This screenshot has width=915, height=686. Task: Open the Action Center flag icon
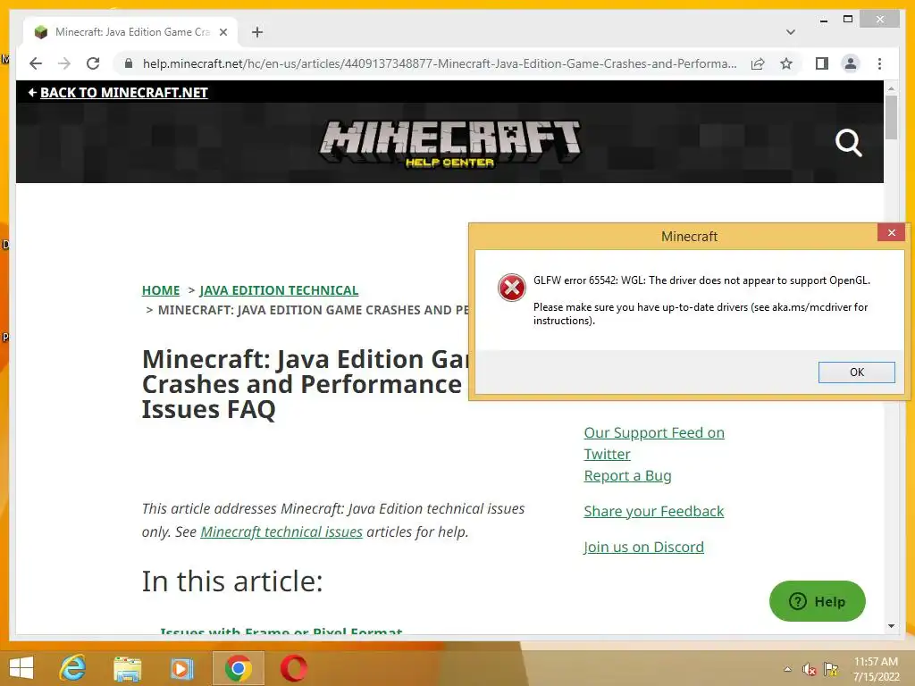pyautogui.click(x=830, y=669)
